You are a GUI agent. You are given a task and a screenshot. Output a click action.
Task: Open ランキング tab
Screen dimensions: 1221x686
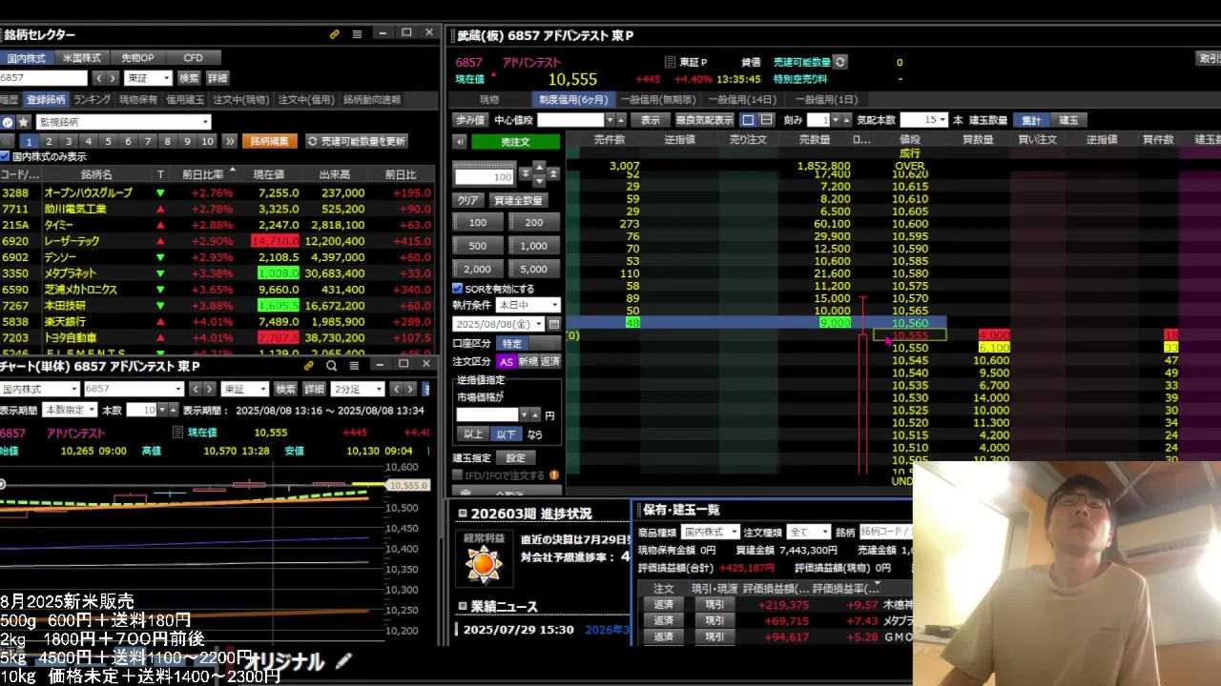point(92,99)
